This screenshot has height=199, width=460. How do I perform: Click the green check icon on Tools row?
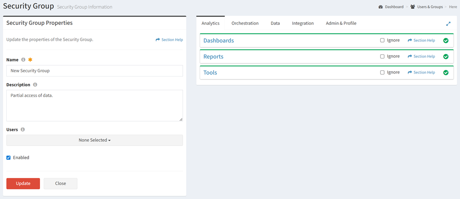(446, 72)
